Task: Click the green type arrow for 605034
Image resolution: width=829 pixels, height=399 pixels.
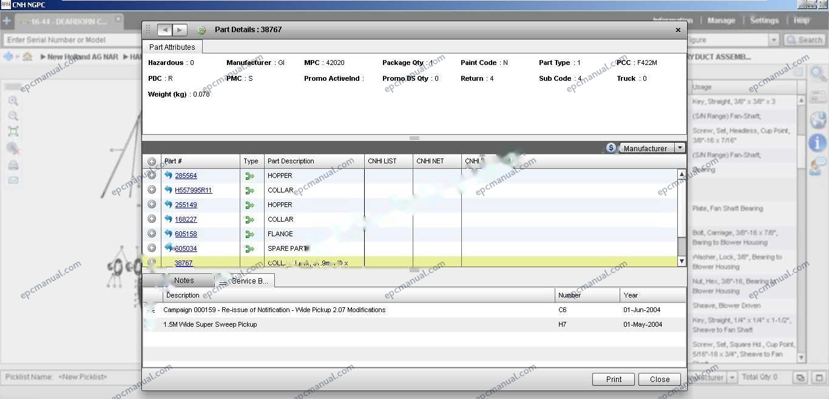Action: (x=249, y=249)
